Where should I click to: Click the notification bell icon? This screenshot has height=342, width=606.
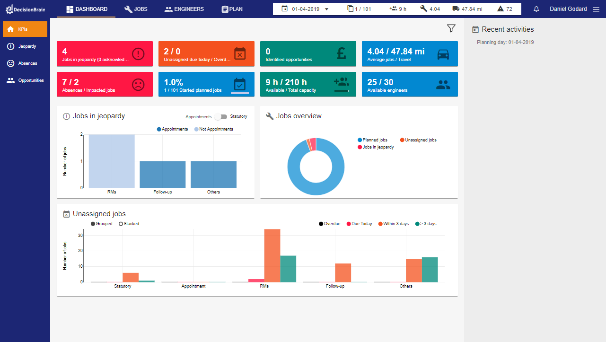[x=536, y=9]
